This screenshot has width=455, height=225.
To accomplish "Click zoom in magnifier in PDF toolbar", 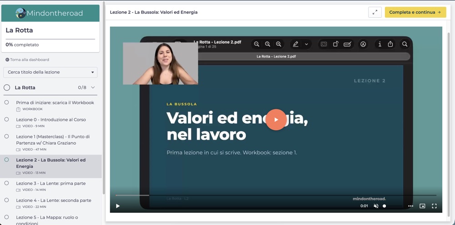I will click(x=278, y=44).
